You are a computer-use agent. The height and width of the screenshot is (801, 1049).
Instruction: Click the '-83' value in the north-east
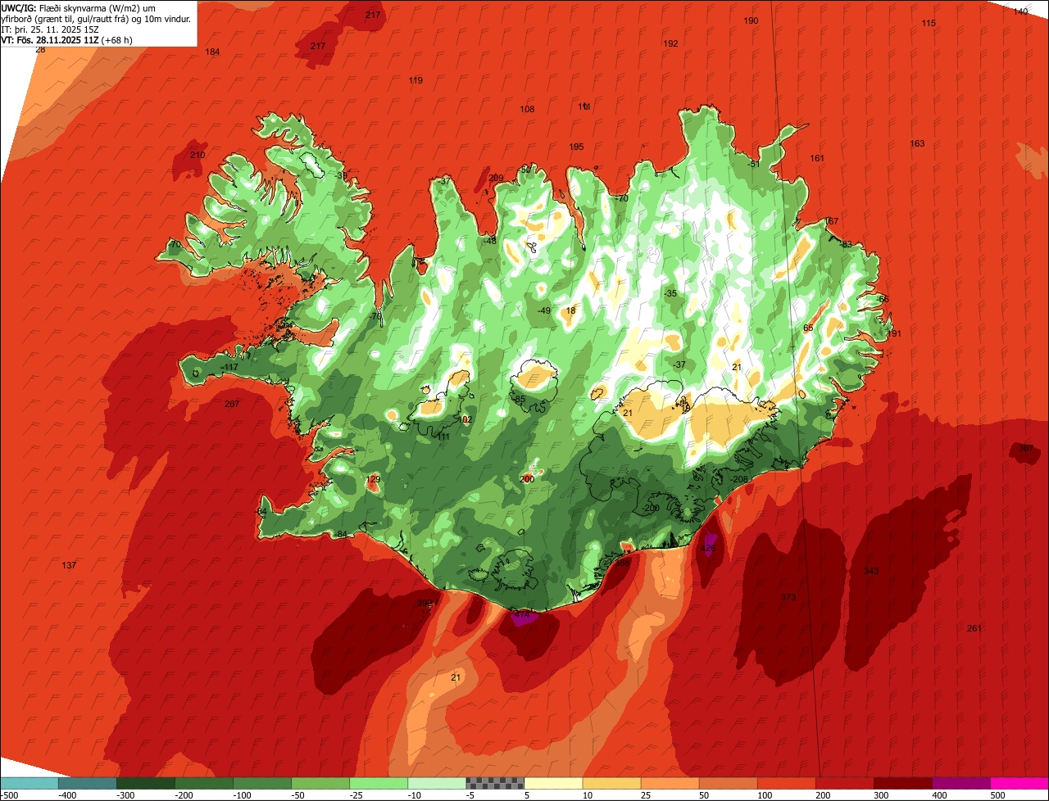pos(846,244)
